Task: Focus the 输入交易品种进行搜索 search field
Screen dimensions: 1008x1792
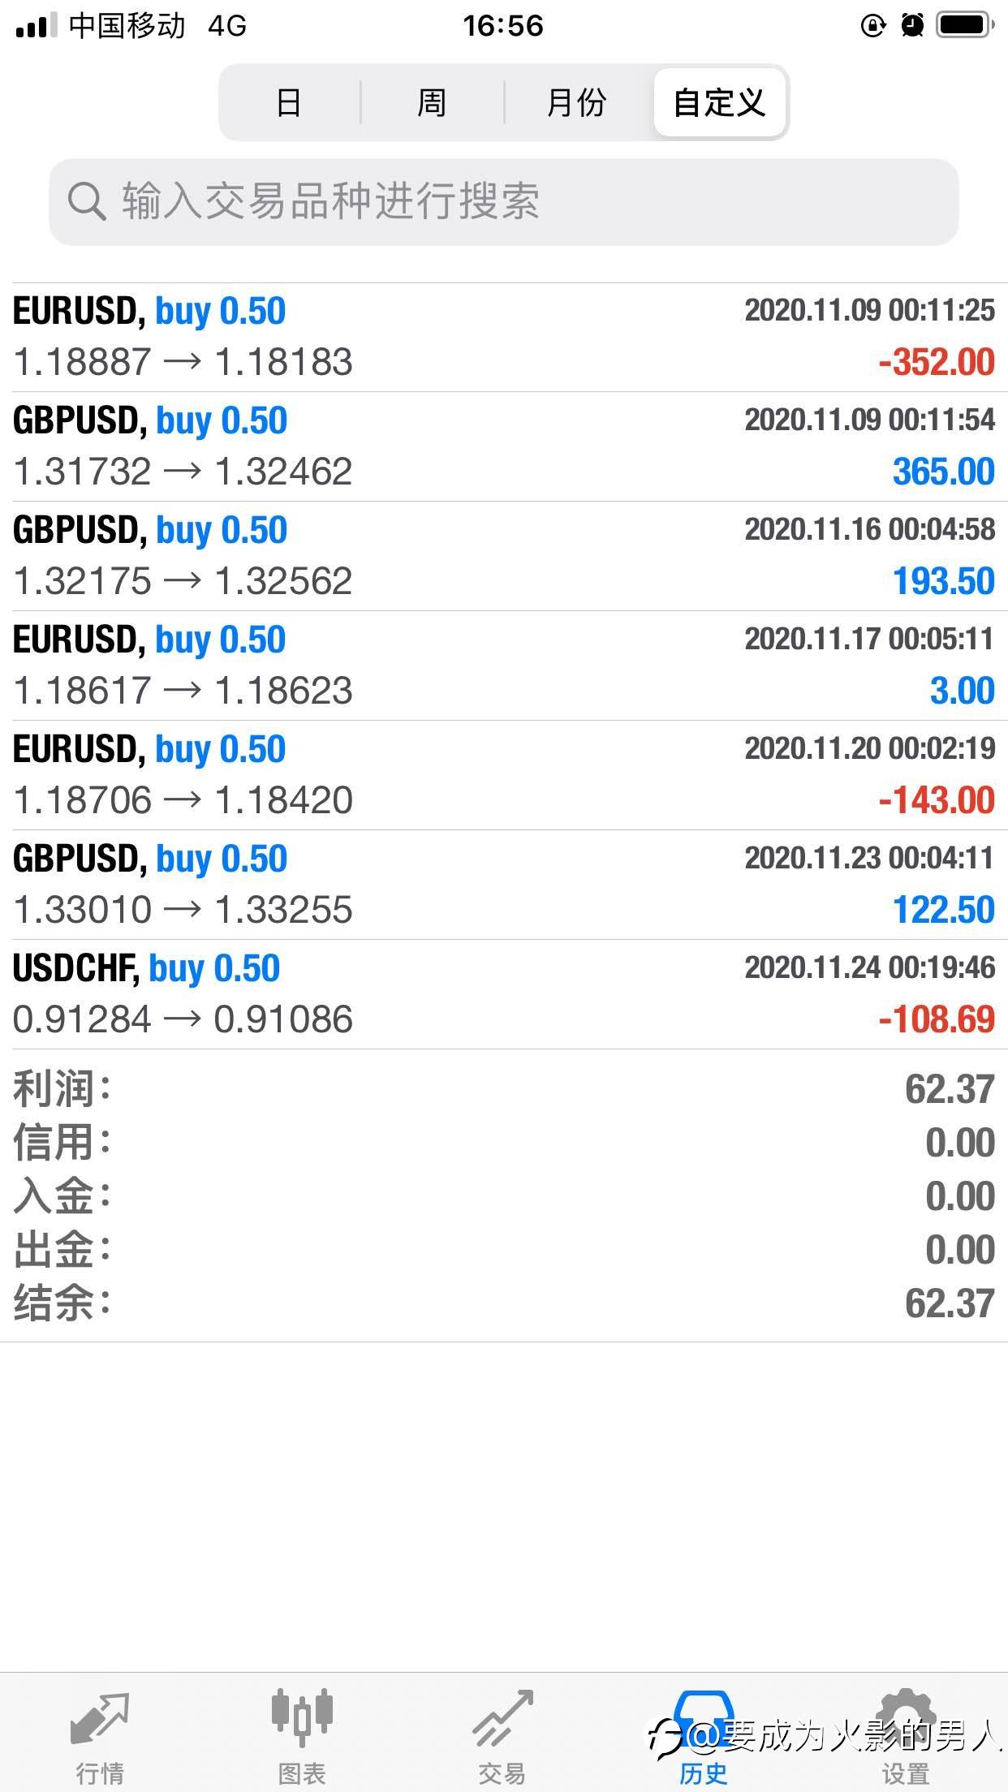Action: [503, 201]
